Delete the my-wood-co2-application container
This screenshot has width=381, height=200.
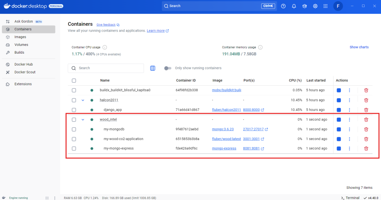tap(366, 139)
